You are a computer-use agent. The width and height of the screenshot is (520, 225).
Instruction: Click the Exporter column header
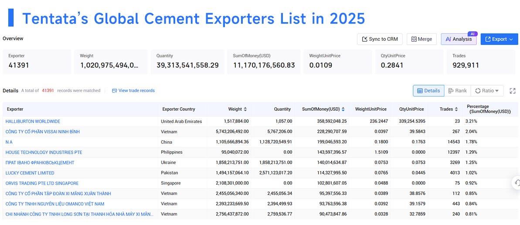15,109
